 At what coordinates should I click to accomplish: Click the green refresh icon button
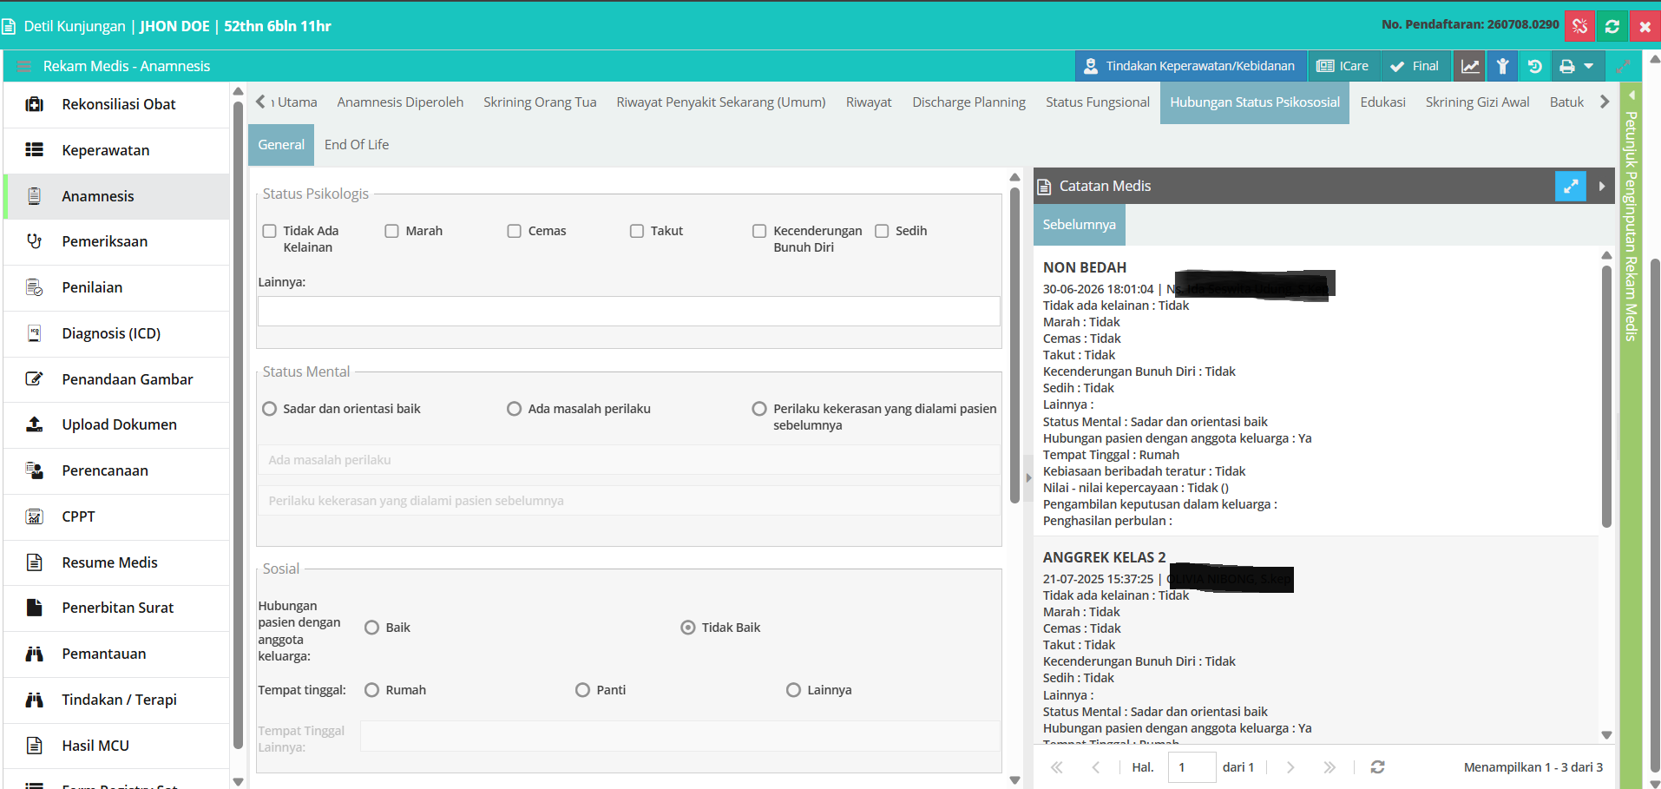tap(1612, 26)
